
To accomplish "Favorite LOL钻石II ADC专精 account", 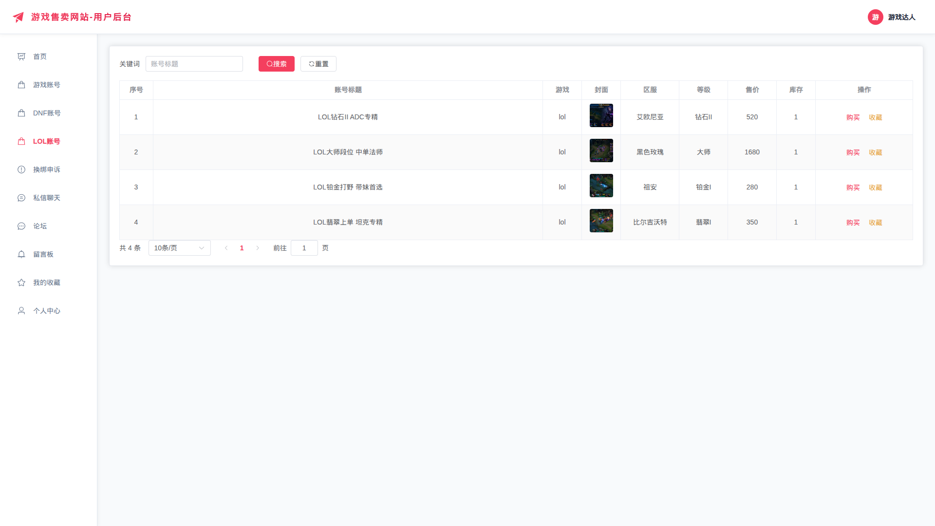I will (x=875, y=117).
